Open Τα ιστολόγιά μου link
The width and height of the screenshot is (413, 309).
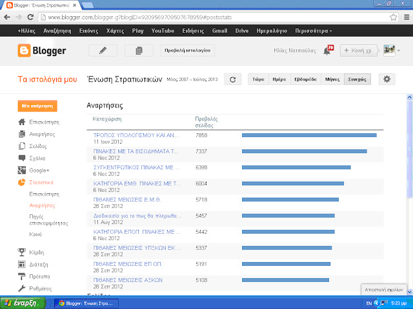(47, 79)
